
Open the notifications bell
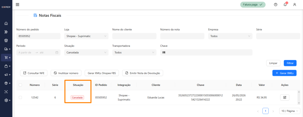(x=285, y=5)
